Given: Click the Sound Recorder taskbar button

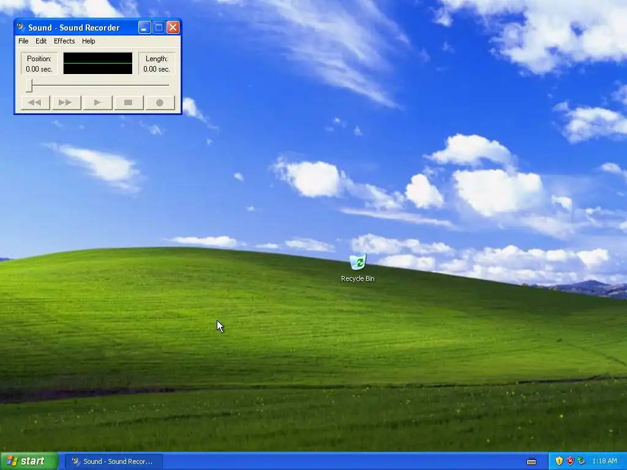Looking at the screenshot, I should [x=114, y=461].
